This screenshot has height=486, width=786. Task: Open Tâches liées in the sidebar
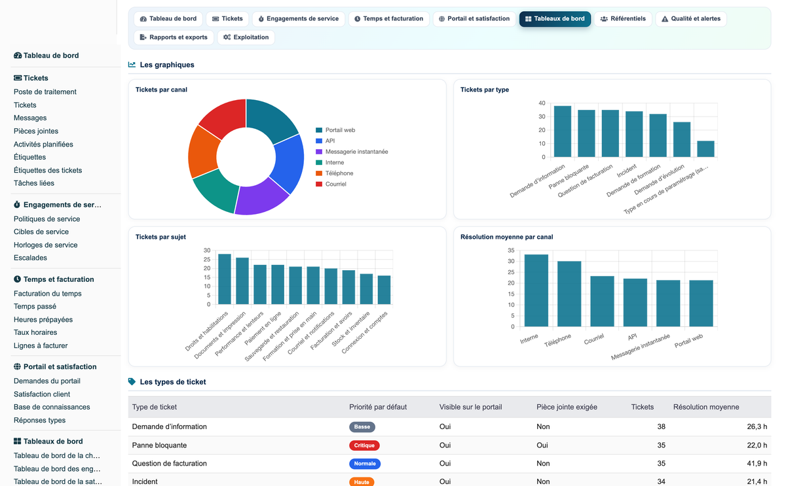click(x=34, y=183)
